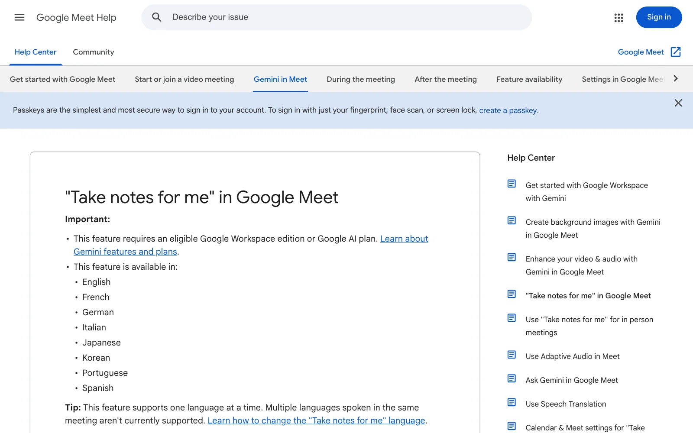Open Get started with Google Workspace with Gemini
Viewport: 693px width, 433px height.
(587, 192)
